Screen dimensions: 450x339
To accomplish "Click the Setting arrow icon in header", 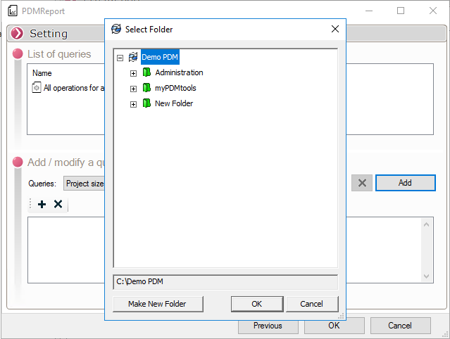I will pos(17,34).
